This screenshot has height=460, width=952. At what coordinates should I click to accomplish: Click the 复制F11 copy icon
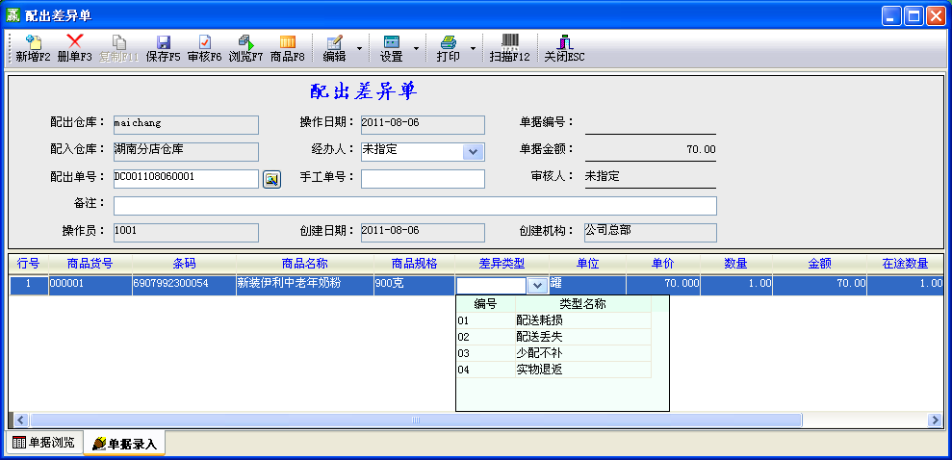tap(119, 42)
